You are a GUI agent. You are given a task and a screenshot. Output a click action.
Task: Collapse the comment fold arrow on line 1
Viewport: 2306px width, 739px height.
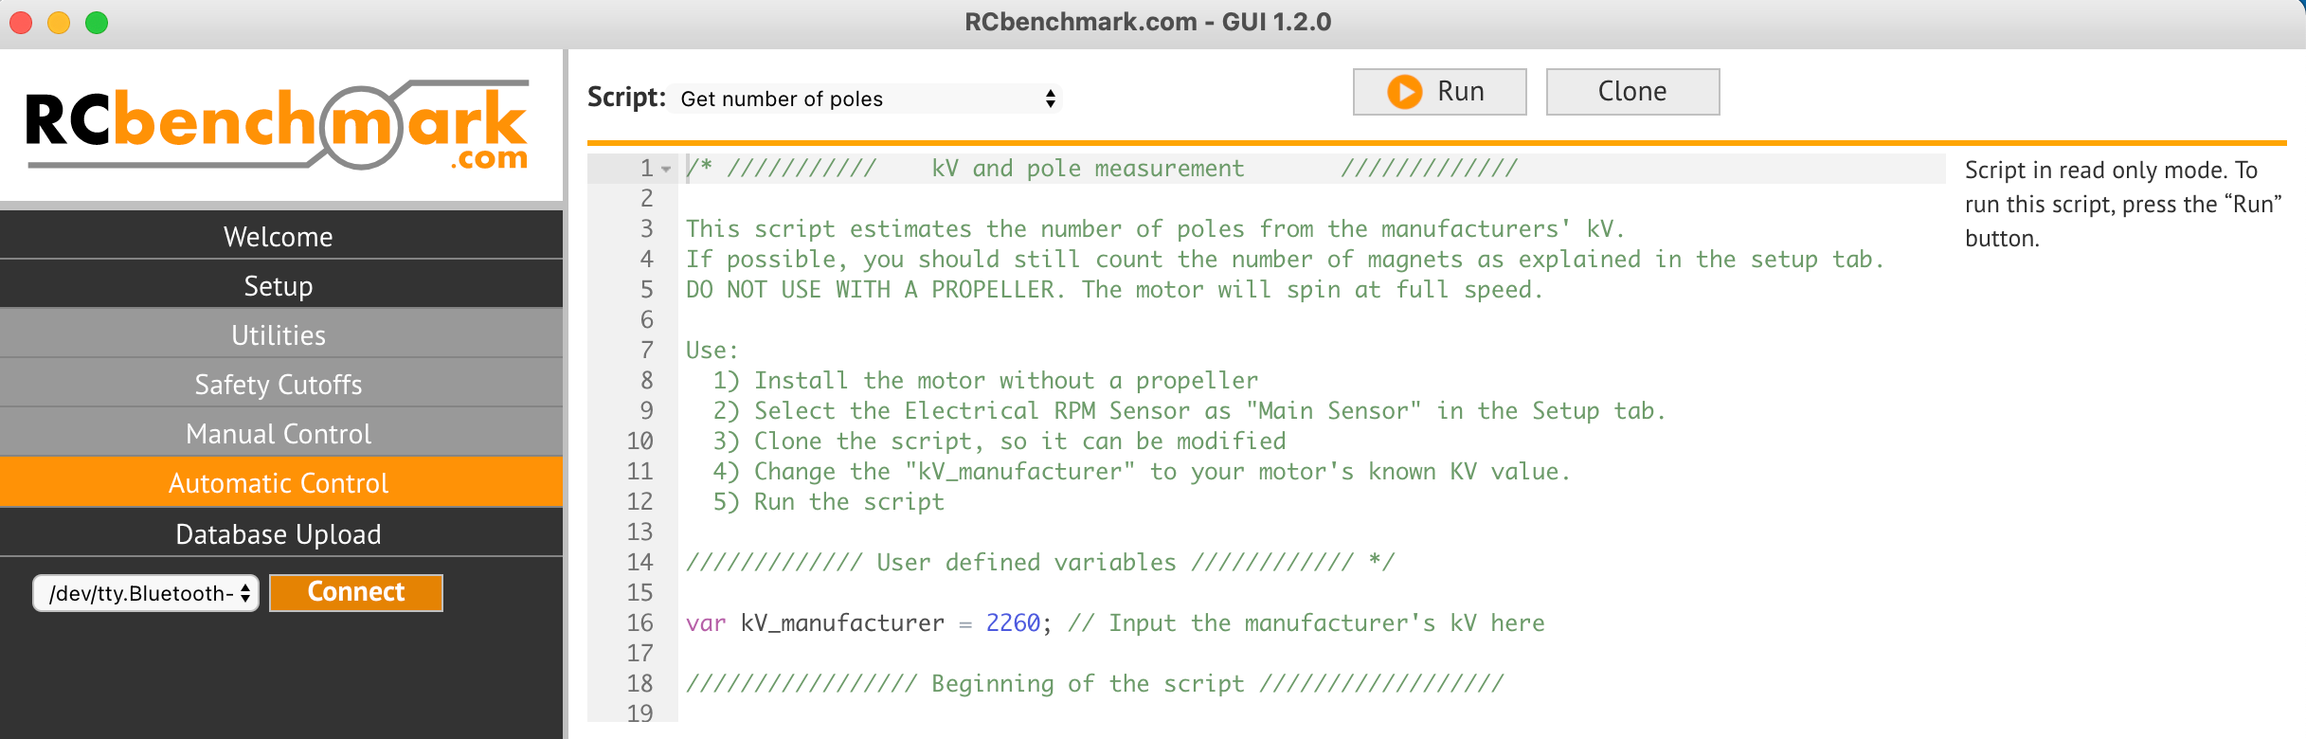(666, 170)
